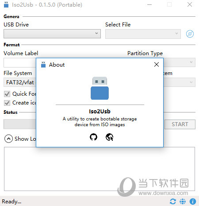Click the START button
This screenshot has width=199, height=206.
click(x=180, y=124)
